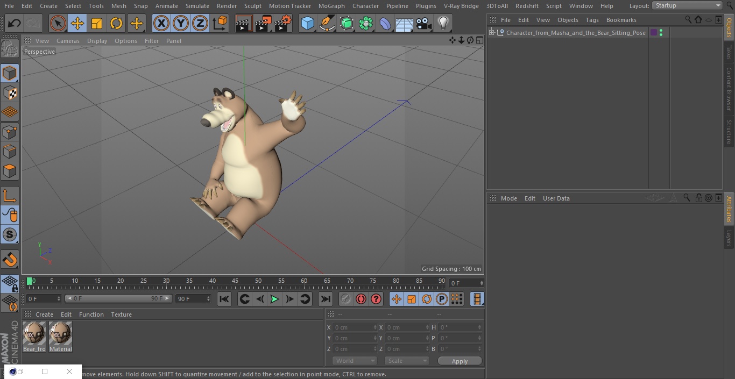This screenshot has height=379, width=735.
Task: Open the Redshift menu
Action: 527,6
